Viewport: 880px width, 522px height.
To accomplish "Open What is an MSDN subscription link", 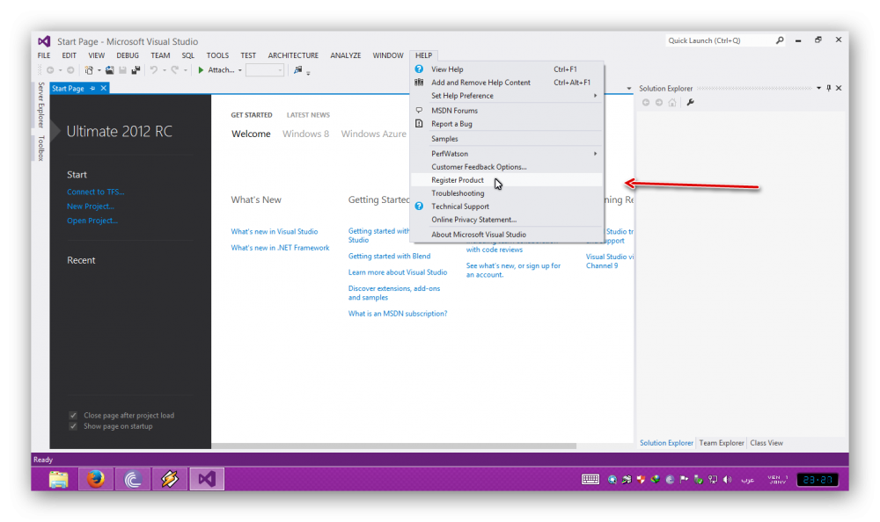I will [x=398, y=314].
